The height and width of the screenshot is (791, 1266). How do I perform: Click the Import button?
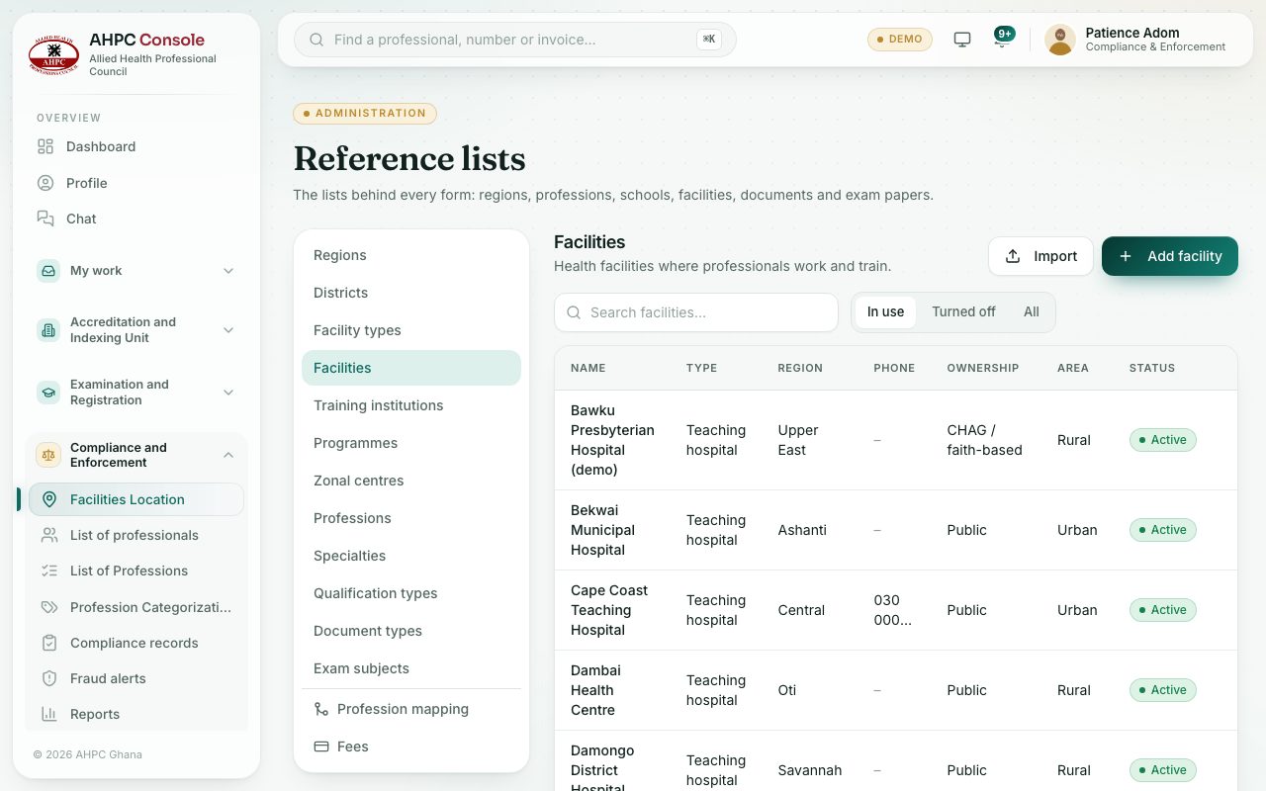[1040, 256]
